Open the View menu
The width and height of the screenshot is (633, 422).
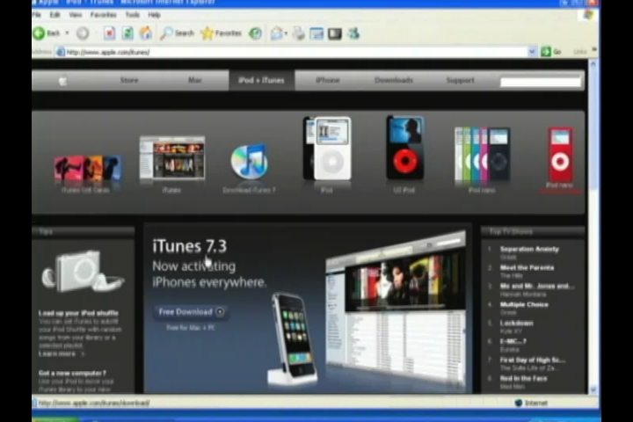(x=75, y=15)
